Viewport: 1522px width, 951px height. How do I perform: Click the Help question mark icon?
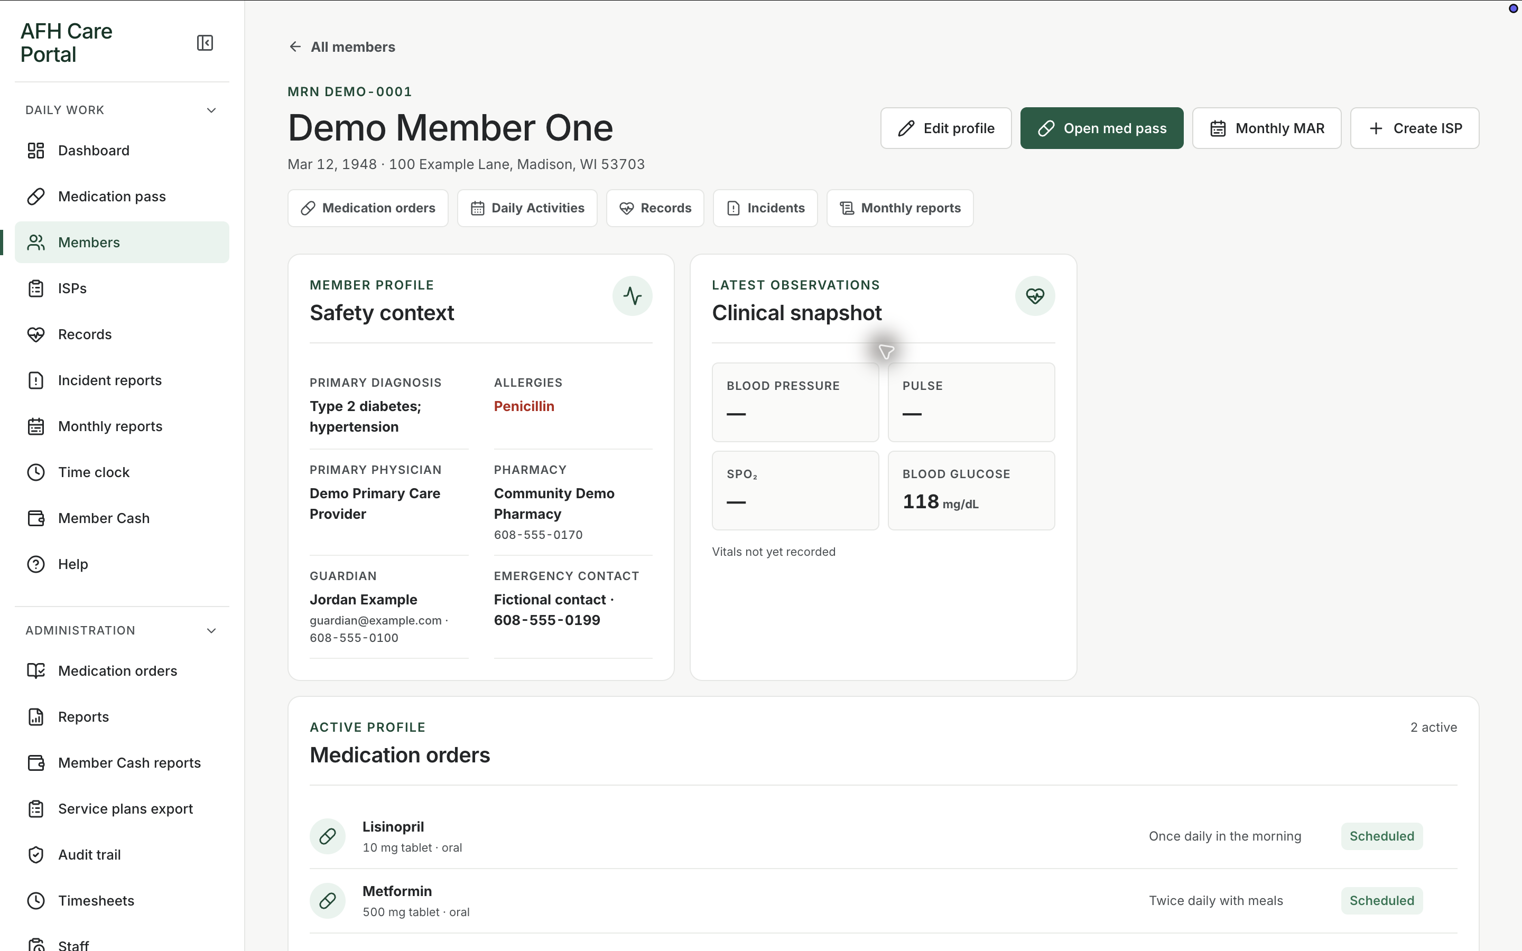tap(36, 564)
